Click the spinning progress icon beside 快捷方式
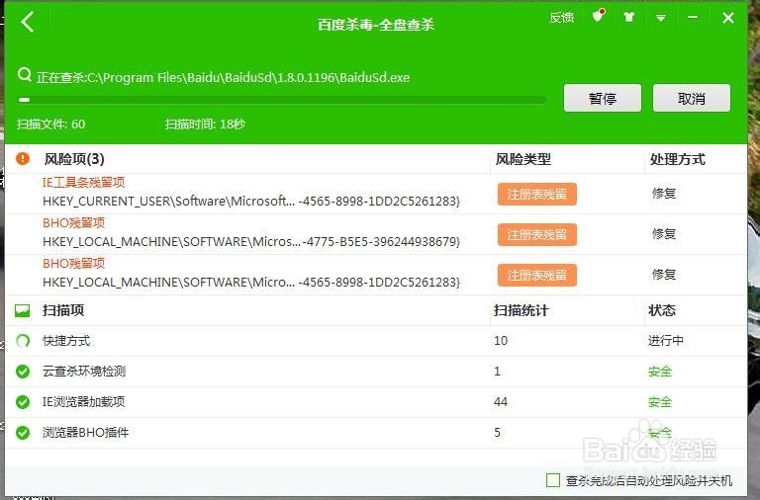The width and height of the screenshot is (760, 500). coord(23,341)
